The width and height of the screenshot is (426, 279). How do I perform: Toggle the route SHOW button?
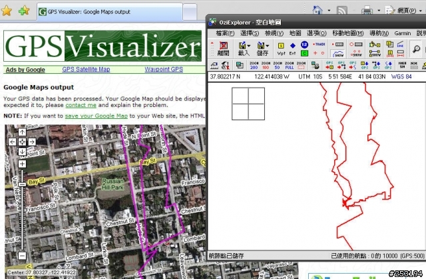(x=356, y=53)
